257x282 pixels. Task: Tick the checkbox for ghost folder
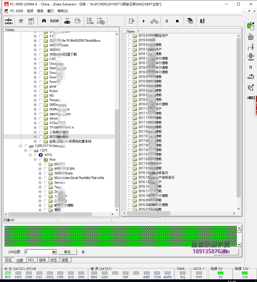point(41,86)
